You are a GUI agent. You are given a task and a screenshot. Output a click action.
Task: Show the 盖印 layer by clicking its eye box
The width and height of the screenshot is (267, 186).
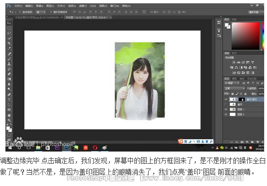pyautogui.click(x=226, y=104)
